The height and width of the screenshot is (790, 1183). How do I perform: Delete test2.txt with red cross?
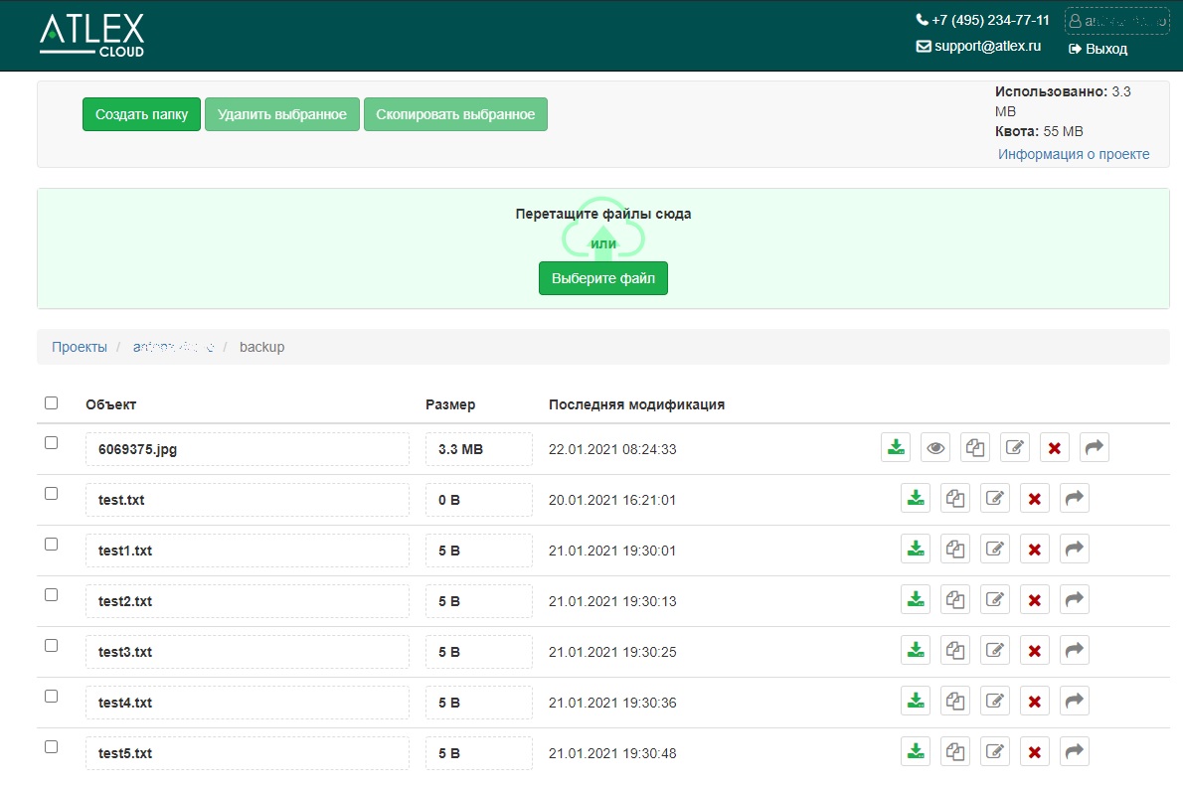(x=1035, y=599)
